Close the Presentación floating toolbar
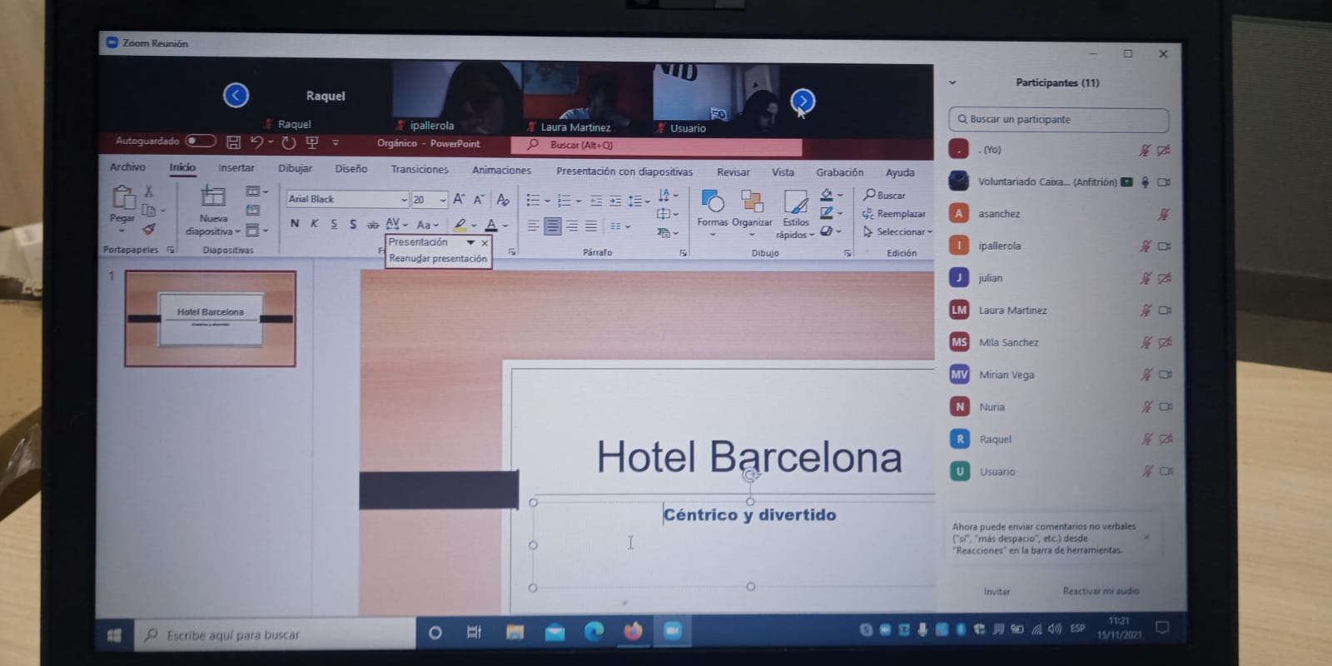1332x666 pixels. click(485, 243)
